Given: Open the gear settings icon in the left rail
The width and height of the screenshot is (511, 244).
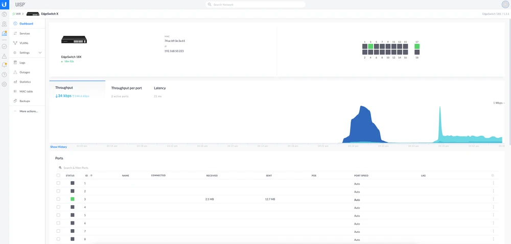Looking at the screenshot, I should point(5,84).
